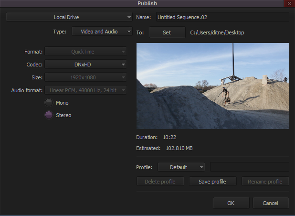Image resolution: width=295 pixels, height=216 pixels.
Task: Click the C:/Users/ditne/Desktop destination path
Action: tap(217, 32)
